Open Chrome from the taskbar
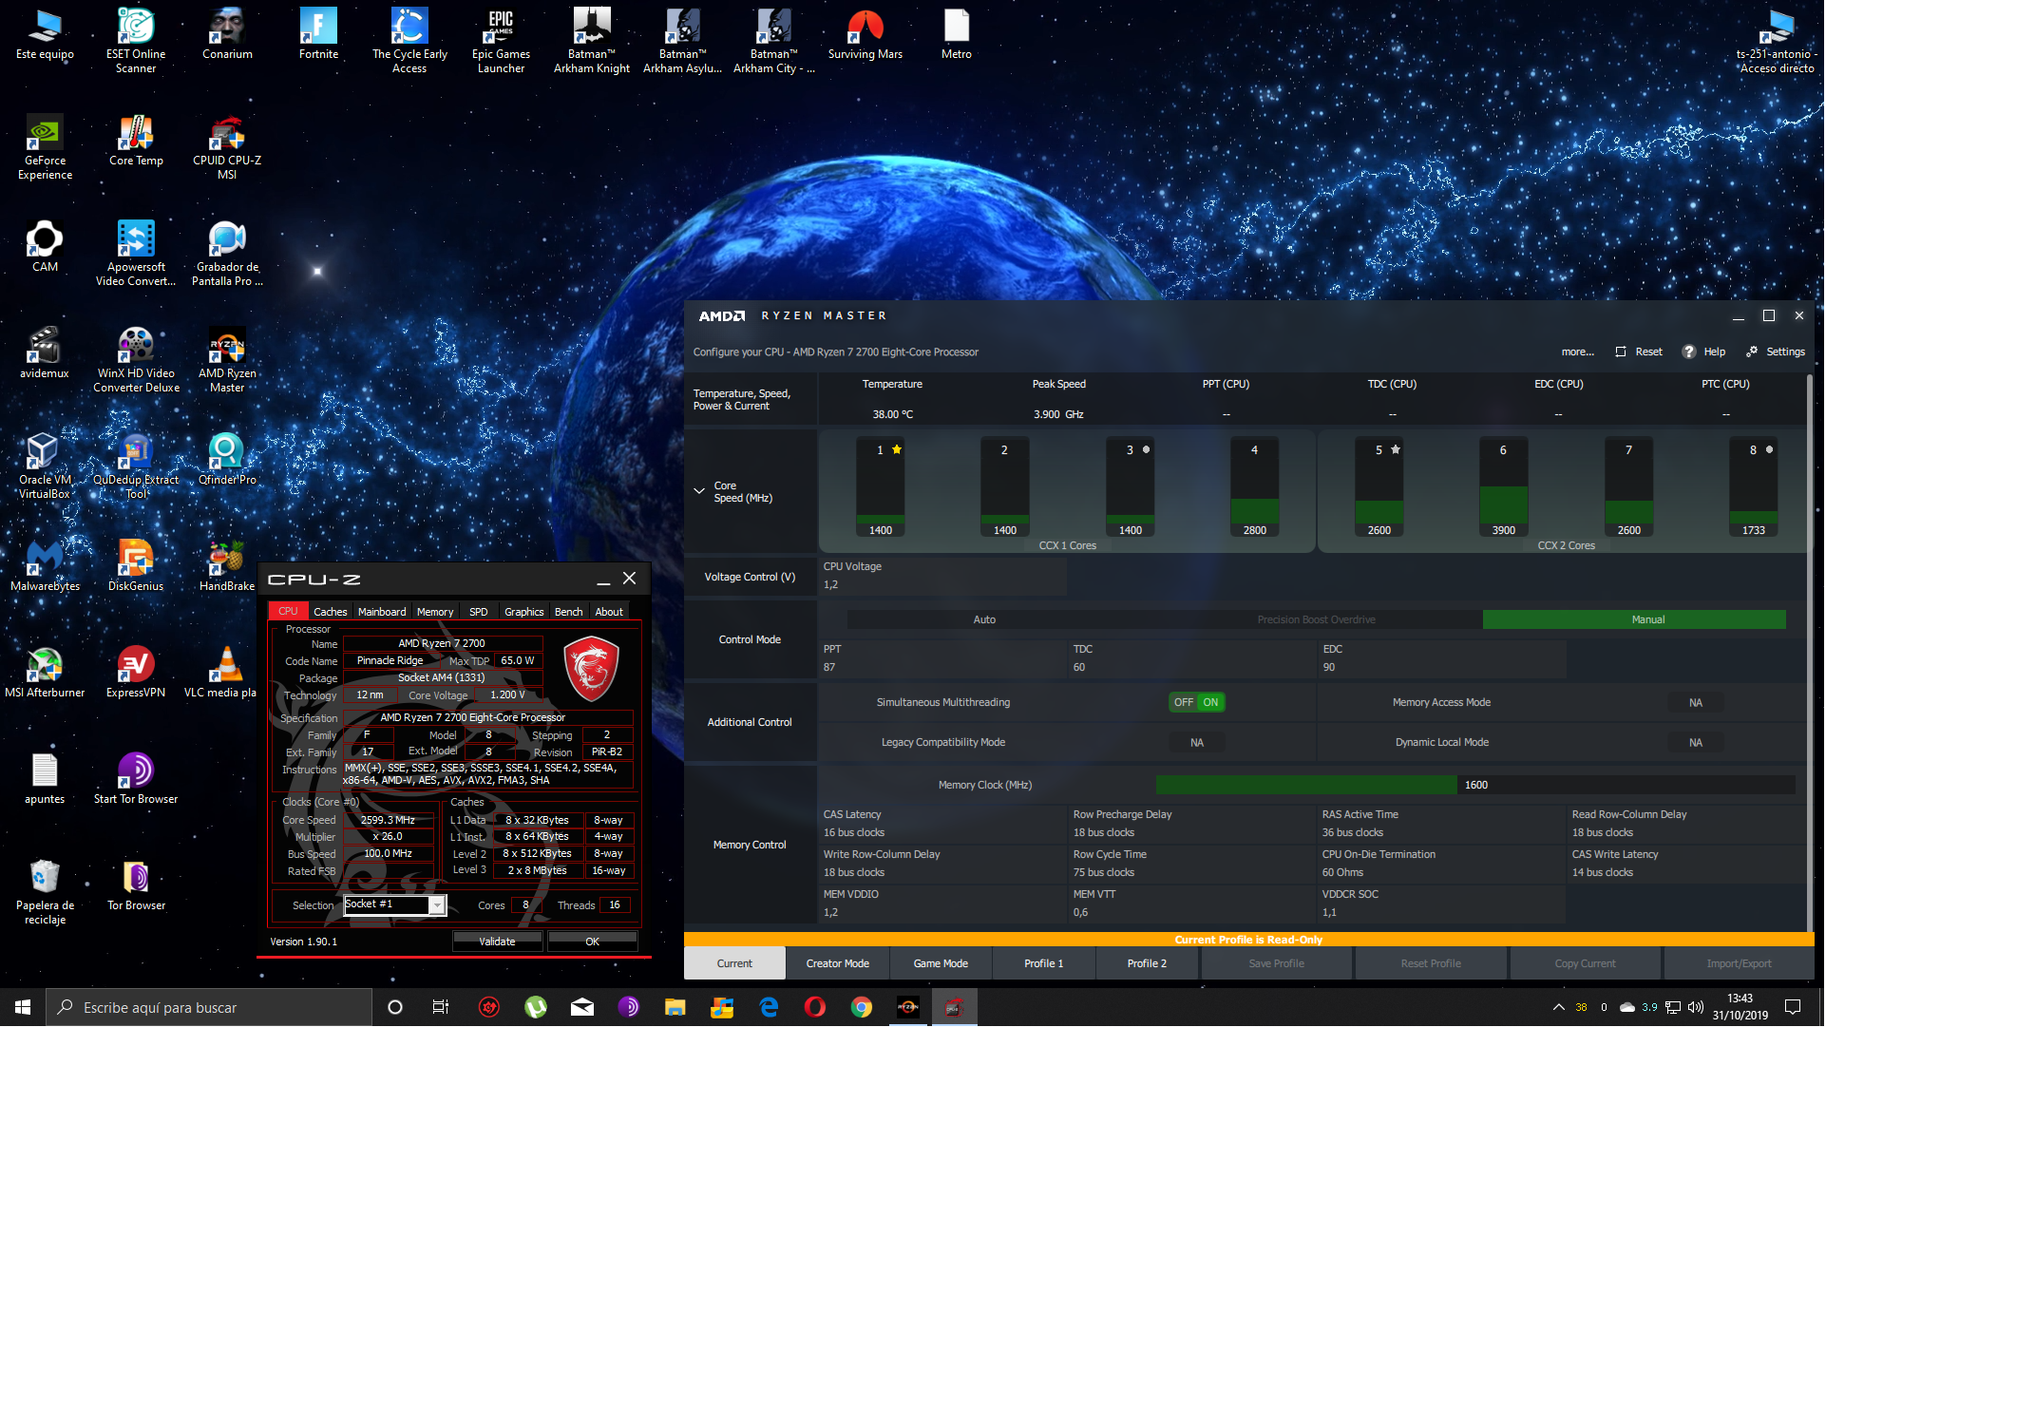This screenshot has width=2035, height=1427. [x=862, y=1007]
